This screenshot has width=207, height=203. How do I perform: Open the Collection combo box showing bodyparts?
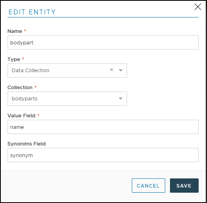tap(67, 99)
